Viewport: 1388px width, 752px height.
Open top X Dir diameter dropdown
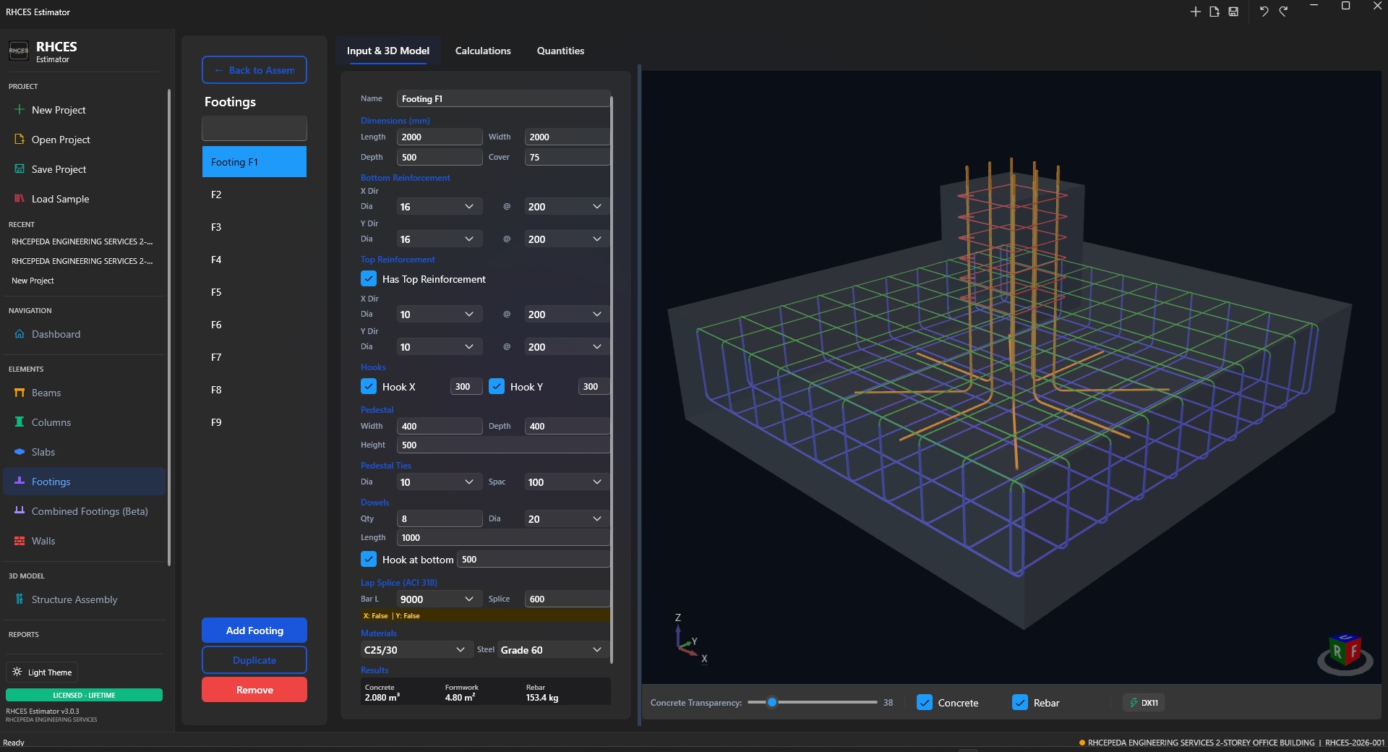pyautogui.click(x=439, y=315)
